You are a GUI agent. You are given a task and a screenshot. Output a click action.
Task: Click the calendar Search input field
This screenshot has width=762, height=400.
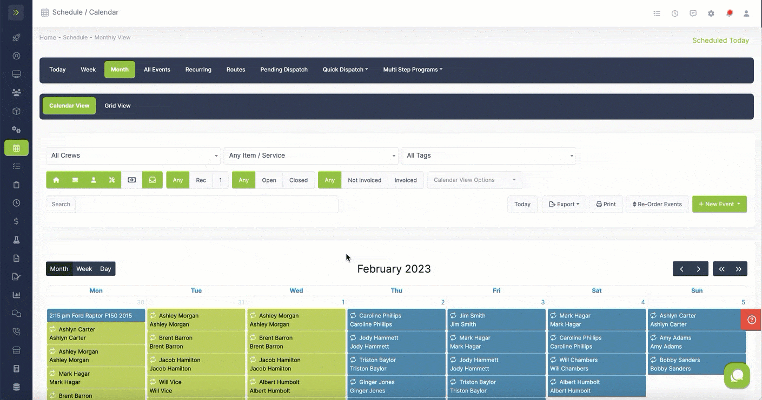(x=207, y=204)
